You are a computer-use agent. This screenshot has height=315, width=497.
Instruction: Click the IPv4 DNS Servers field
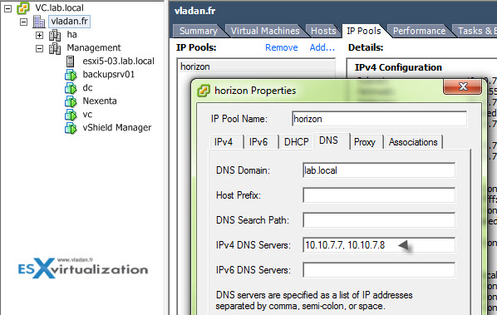[379, 245]
